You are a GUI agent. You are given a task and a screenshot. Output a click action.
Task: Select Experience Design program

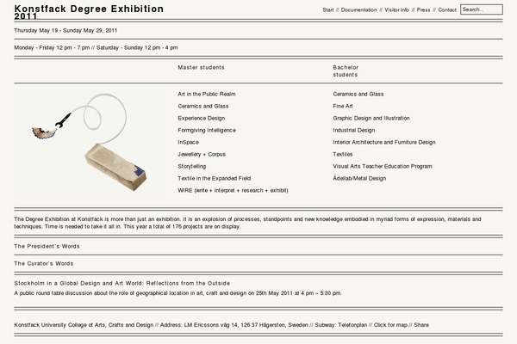coord(201,118)
